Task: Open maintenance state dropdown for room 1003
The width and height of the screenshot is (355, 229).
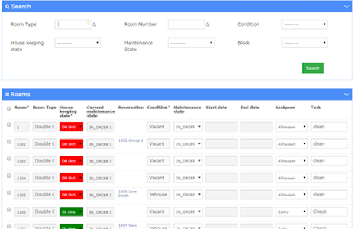Action: click(x=188, y=161)
